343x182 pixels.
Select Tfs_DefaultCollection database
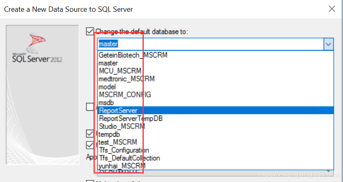point(215,158)
